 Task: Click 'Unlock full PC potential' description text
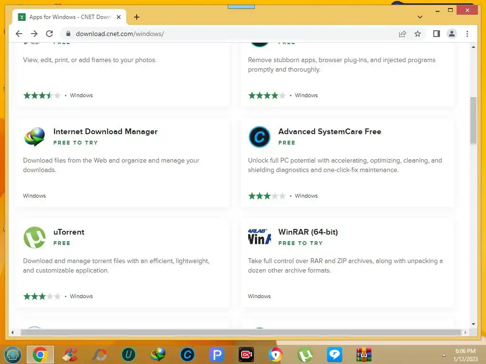345,165
